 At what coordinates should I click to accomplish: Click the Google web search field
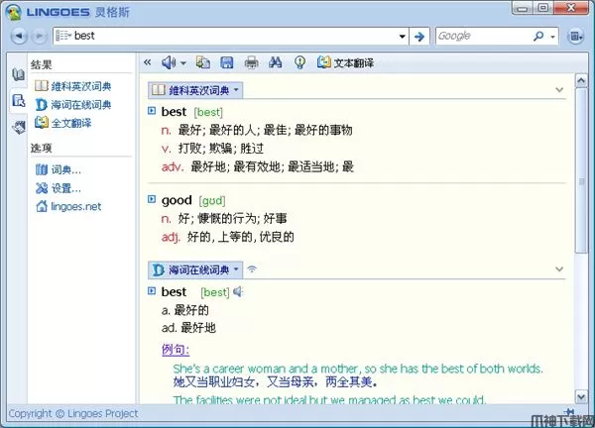click(x=481, y=37)
